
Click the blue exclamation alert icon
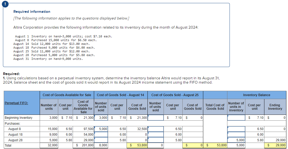click(5, 4)
